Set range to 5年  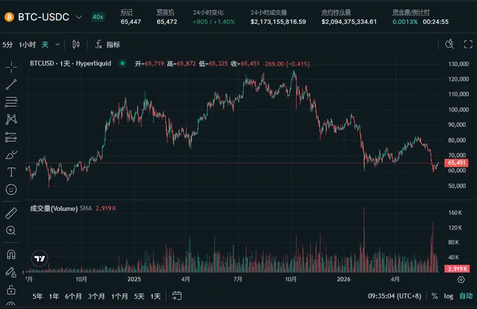click(38, 296)
